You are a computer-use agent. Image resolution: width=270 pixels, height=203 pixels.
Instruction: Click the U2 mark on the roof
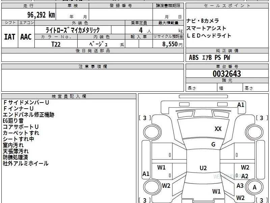[203, 168]
